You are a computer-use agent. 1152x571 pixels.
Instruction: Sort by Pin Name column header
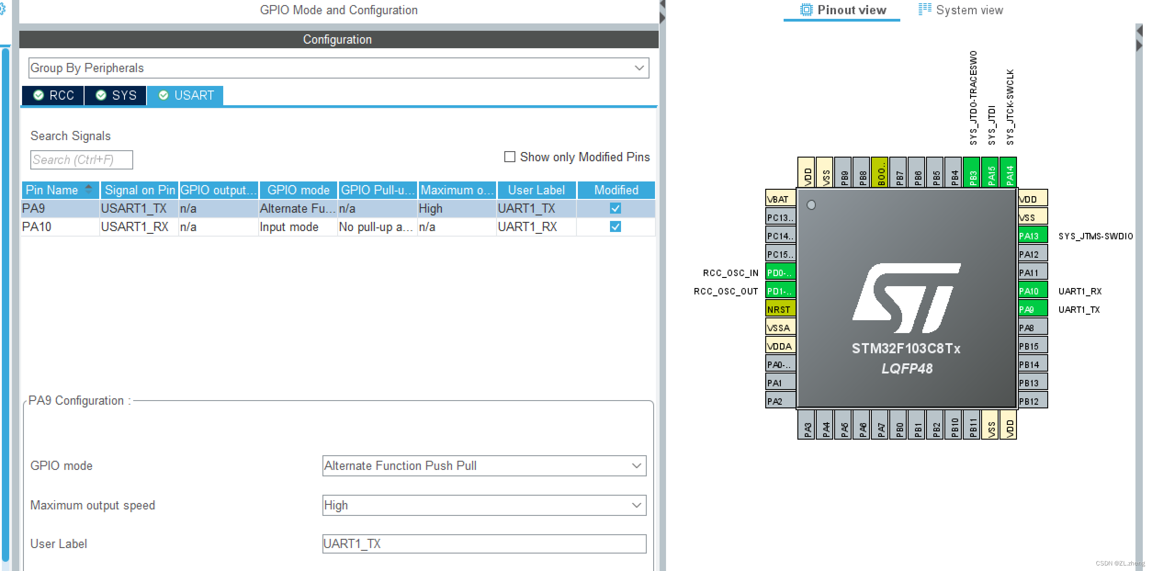coord(60,190)
